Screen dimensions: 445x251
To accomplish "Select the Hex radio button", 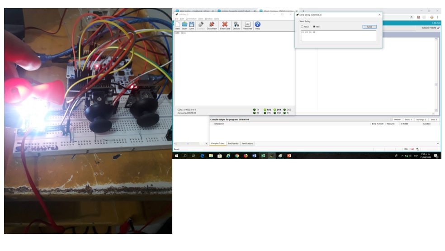I will click(x=314, y=27).
